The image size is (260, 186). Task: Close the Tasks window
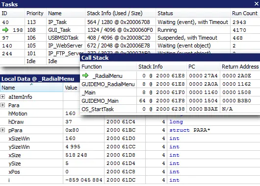[x=257, y=3]
